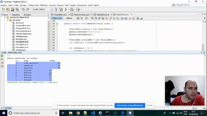Click the Save All toolbar icon
Viewport: 207px width, 116px height.
pos(17,9)
